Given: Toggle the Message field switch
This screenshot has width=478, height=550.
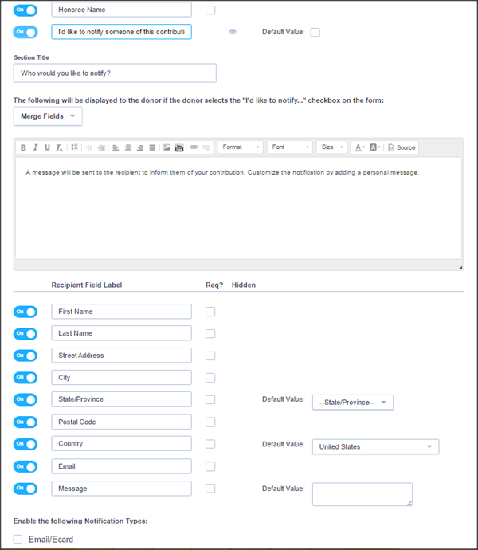Looking at the screenshot, I should [25, 489].
